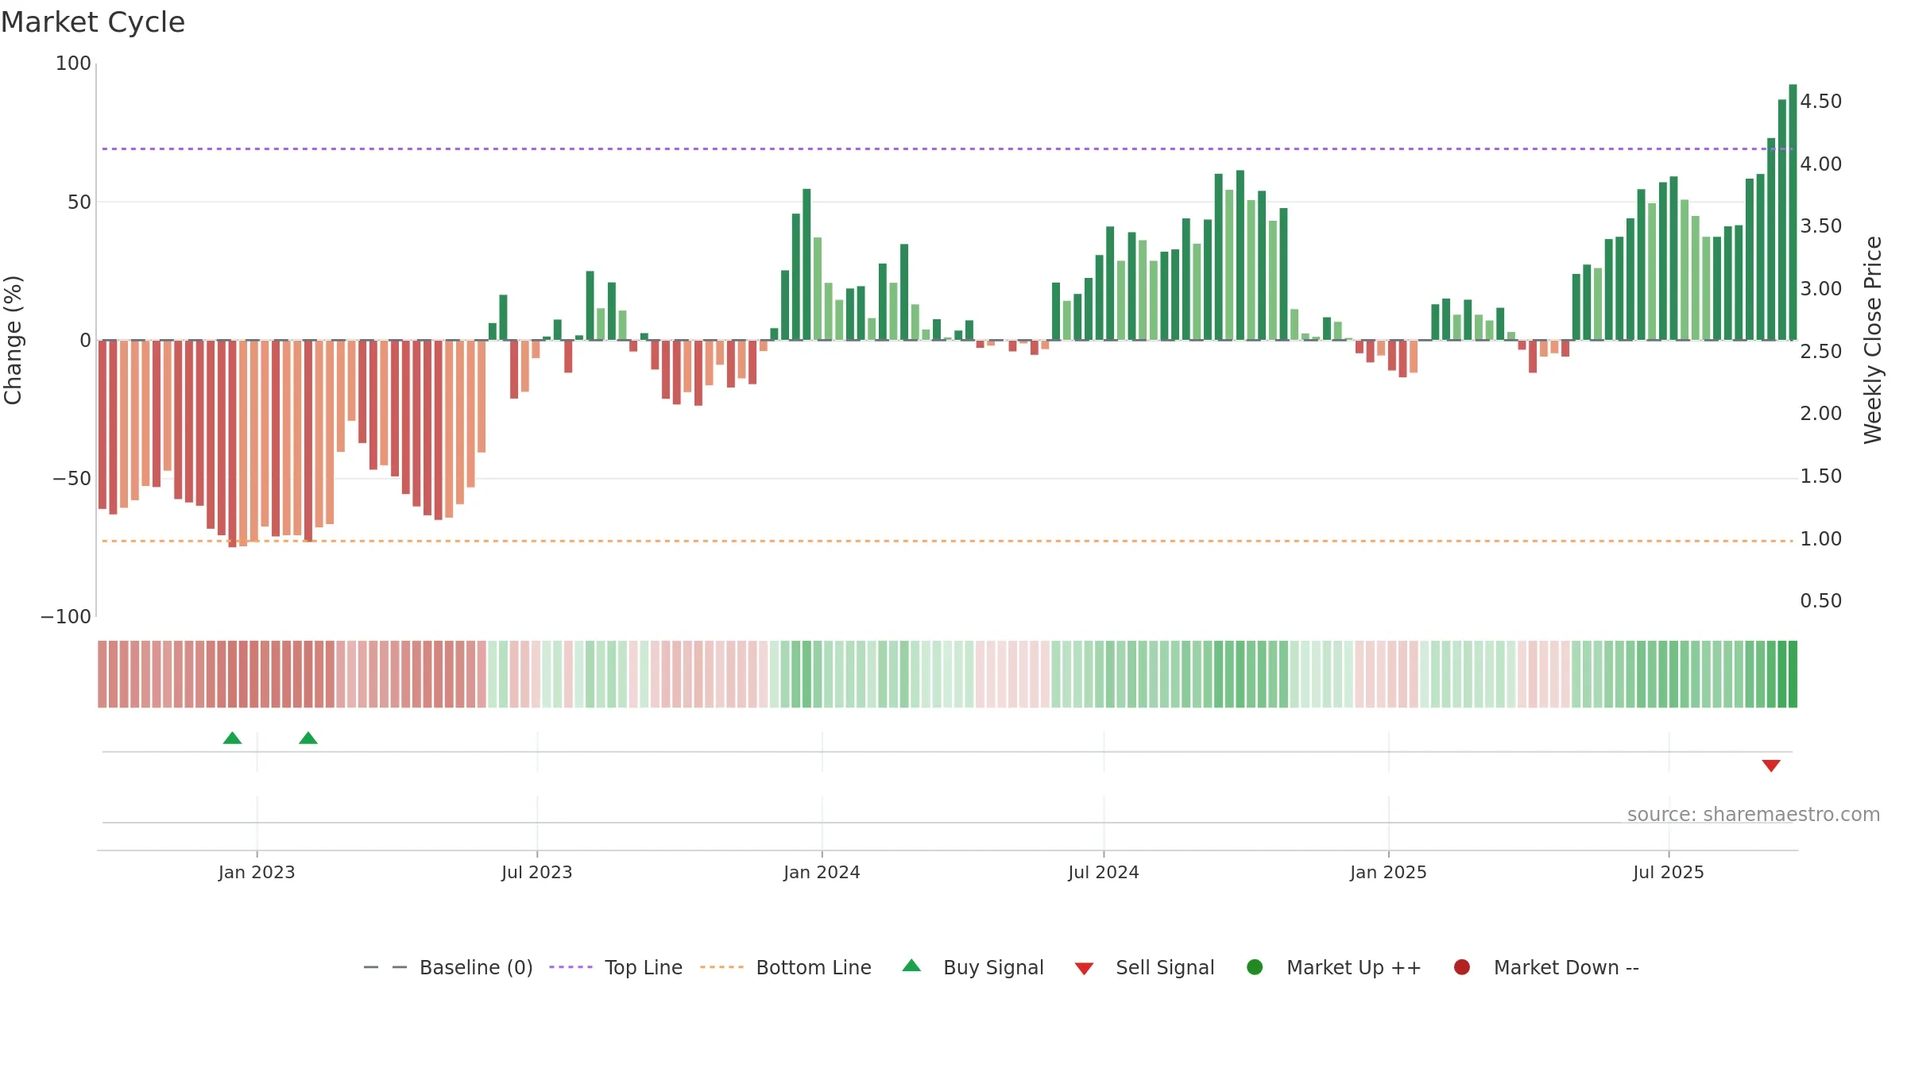Image resolution: width=1907 pixels, height=1072 pixels.
Task: Click the second buy signal marker after Jan 2023
Action: (308, 738)
